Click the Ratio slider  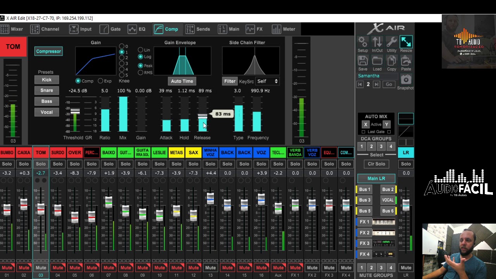(x=105, y=115)
